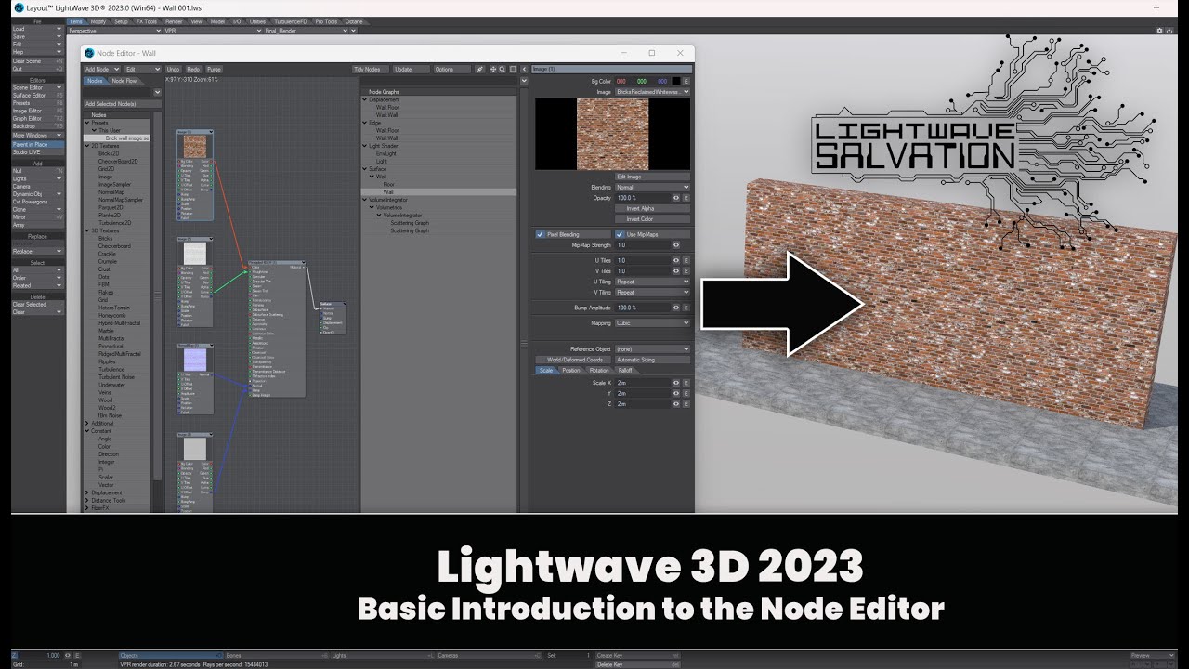The height and width of the screenshot is (669, 1189).
Task: Click the fit-all square icon in Node Editor toolbar
Action: click(x=513, y=69)
